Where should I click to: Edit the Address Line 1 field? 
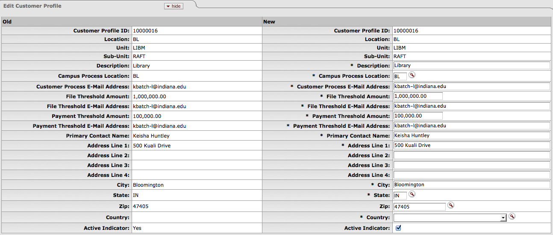(x=471, y=145)
